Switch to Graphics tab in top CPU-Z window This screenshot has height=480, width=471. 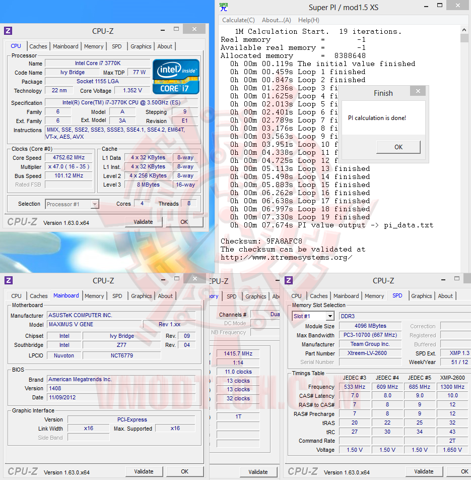(141, 46)
